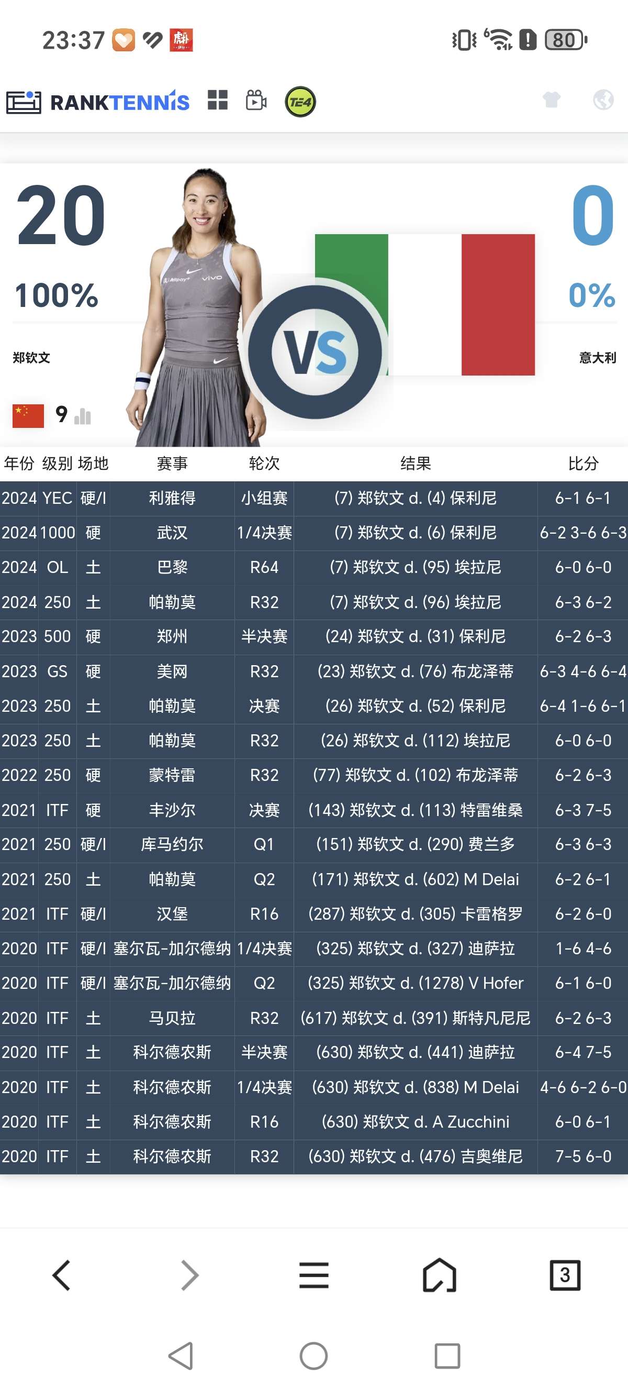
Task: Open the video camera icon in header
Action: click(x=256, y=100)
